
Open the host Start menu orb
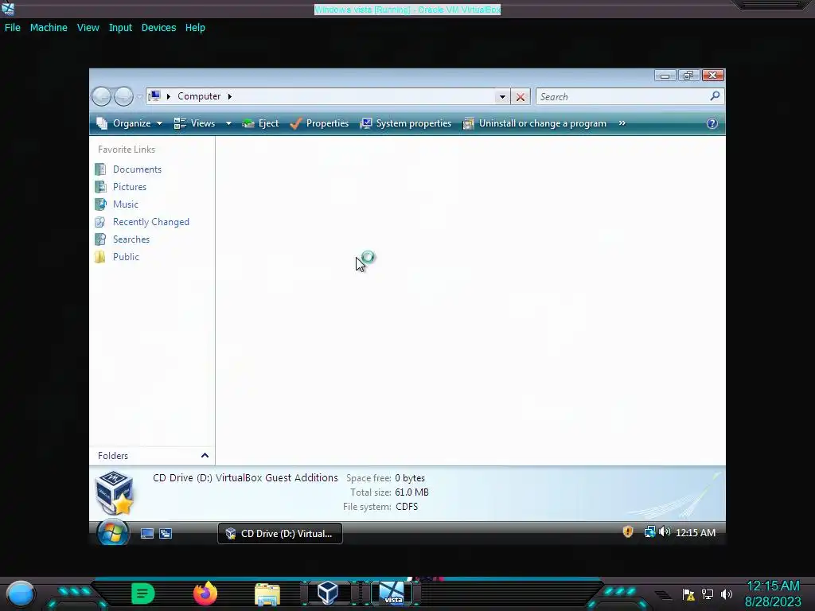20,593
